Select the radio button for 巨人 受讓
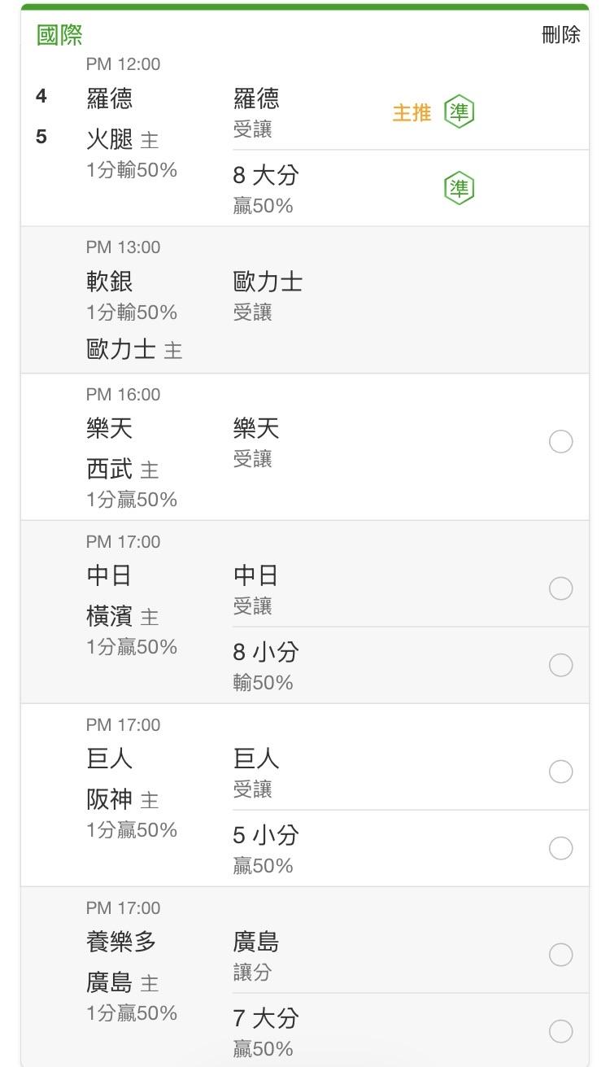Screen dimensions: 610x1067 [x=560, y=772]
